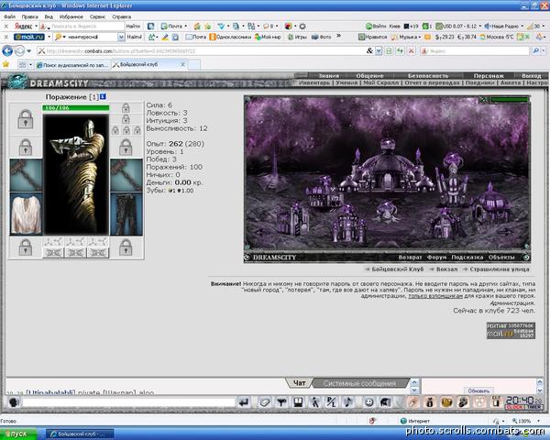Click the Инвентарь link
The height and width of the screenshot is (440, 550).
pyautogui.click(x=314, y=82)
